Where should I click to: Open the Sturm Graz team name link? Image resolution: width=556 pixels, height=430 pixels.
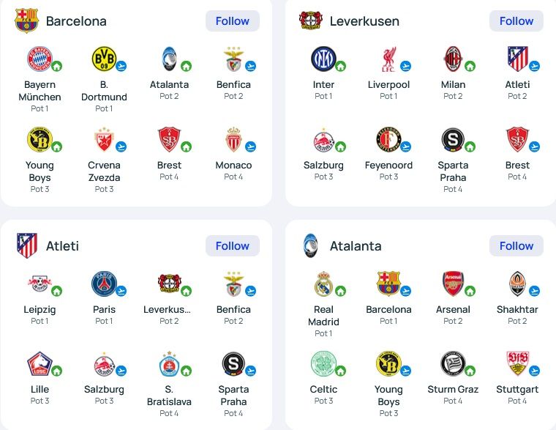(453, 390)
